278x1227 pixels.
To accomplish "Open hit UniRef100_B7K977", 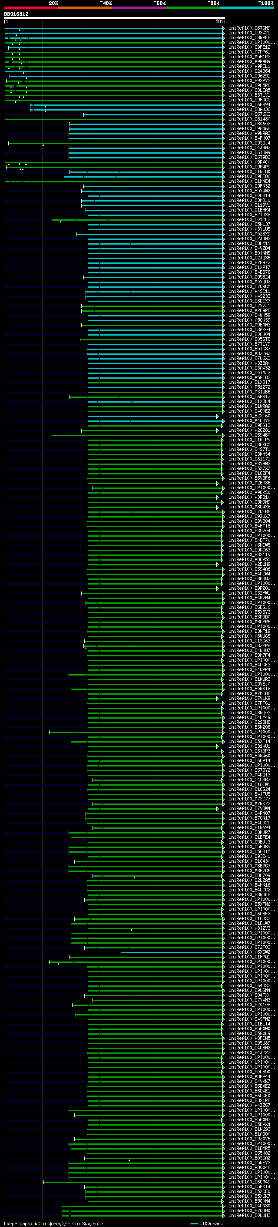I will click(x=249, y=262).
